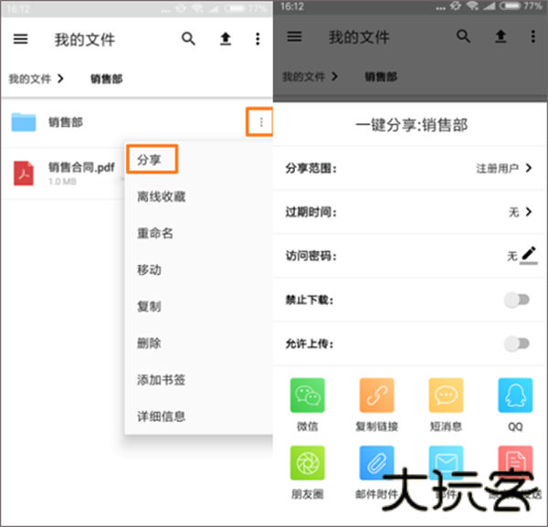The width and height of the screenshot is (548, 527).
Task: Tap upload arrow icon on left screen
Action: coord(226,38)
